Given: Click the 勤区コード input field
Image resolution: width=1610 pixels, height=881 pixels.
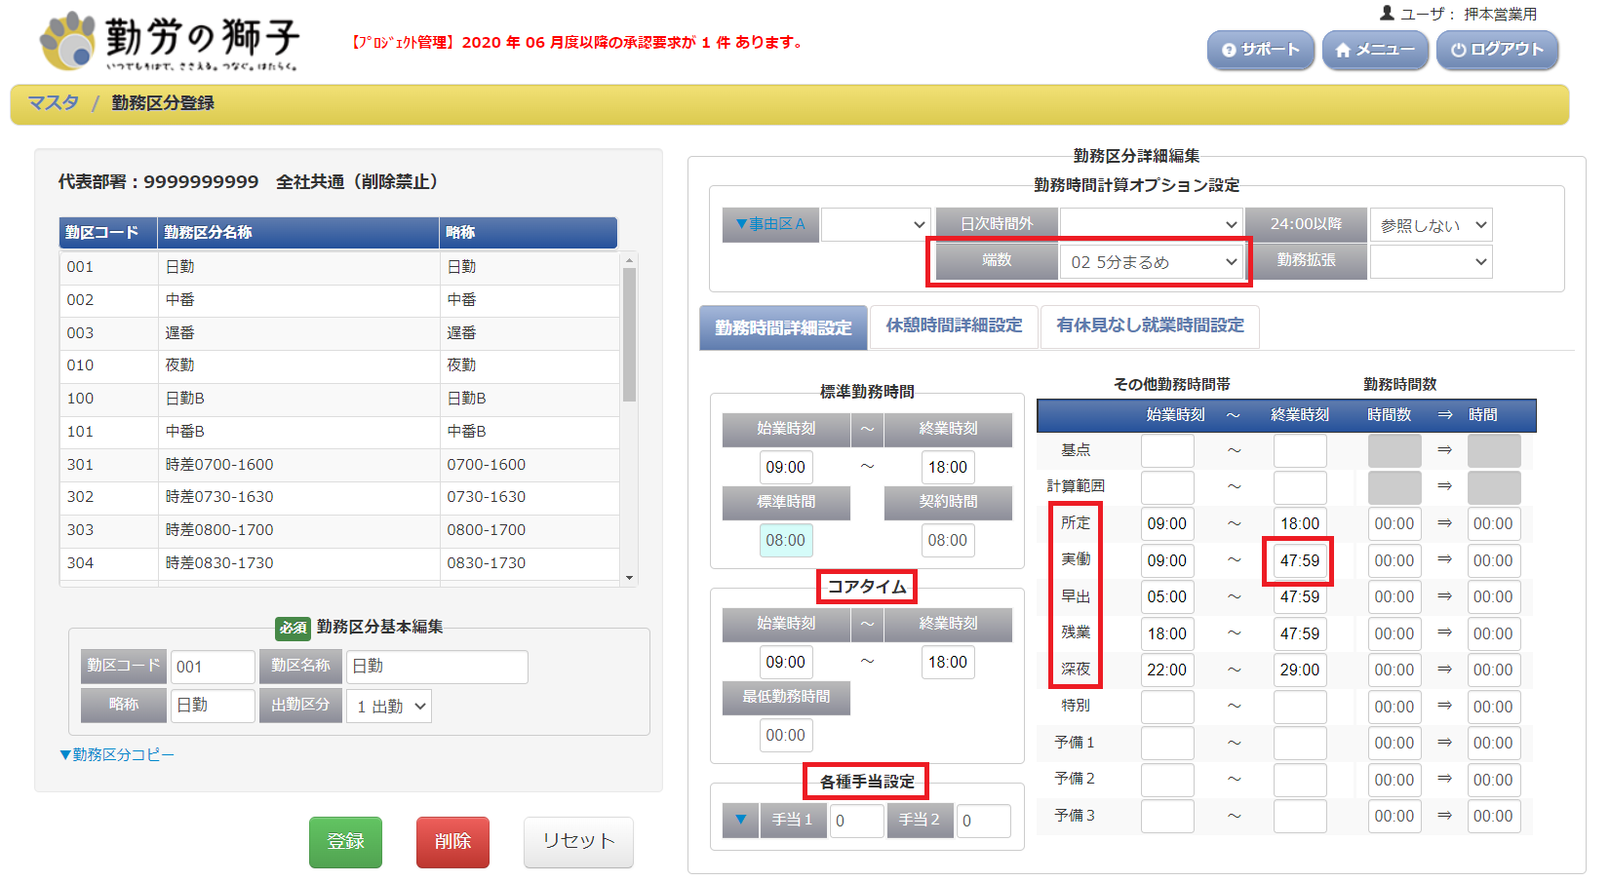Looking at the screenshot, I should [213, 668].
